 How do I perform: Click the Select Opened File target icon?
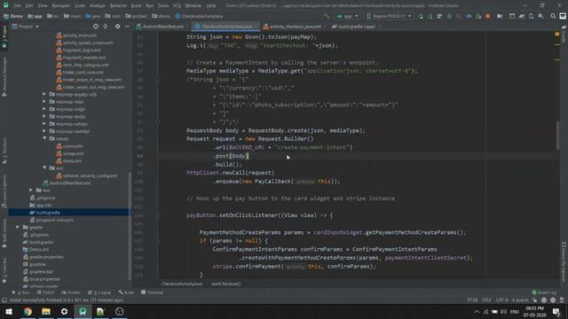(x=96, y=27)
